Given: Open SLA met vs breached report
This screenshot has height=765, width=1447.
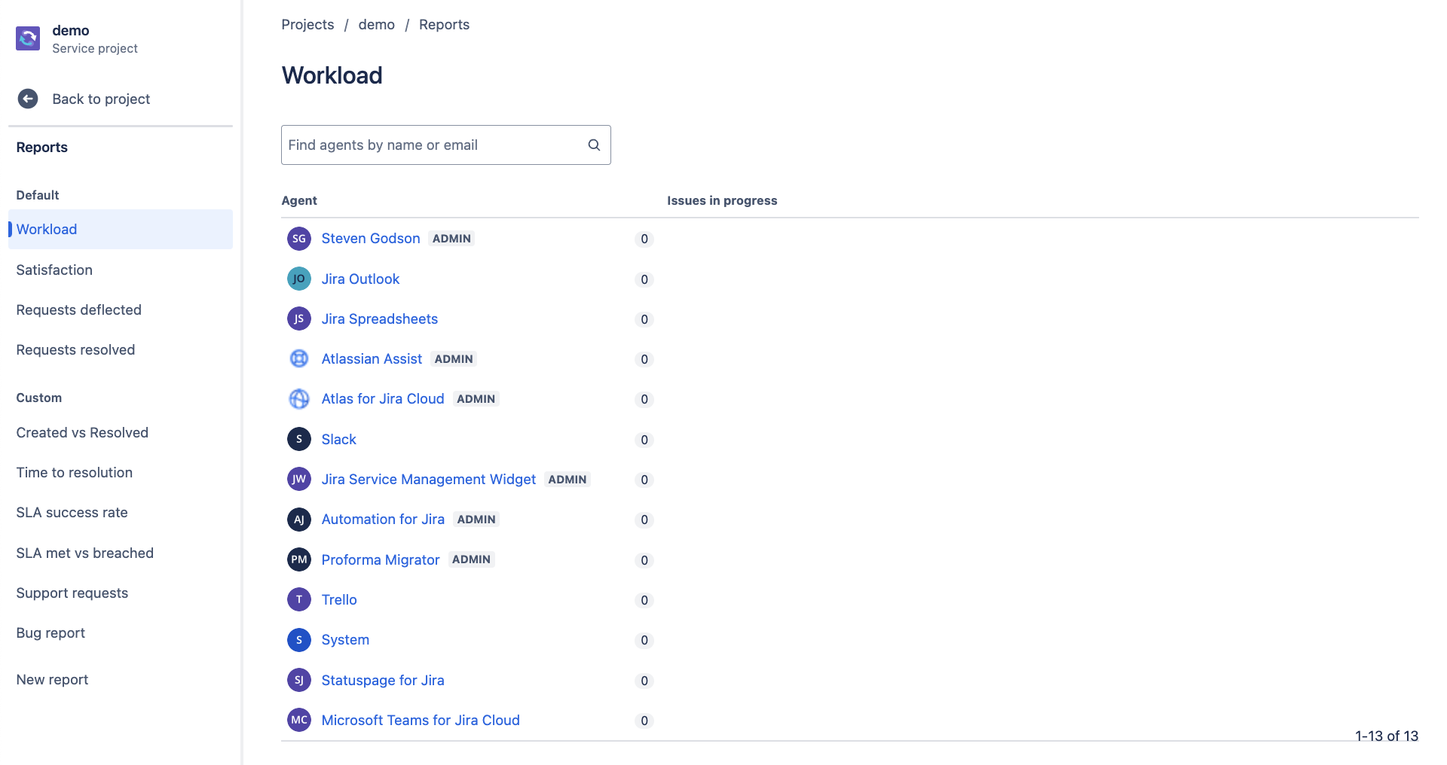Looking at the screenshot, I should coord(84,553).
